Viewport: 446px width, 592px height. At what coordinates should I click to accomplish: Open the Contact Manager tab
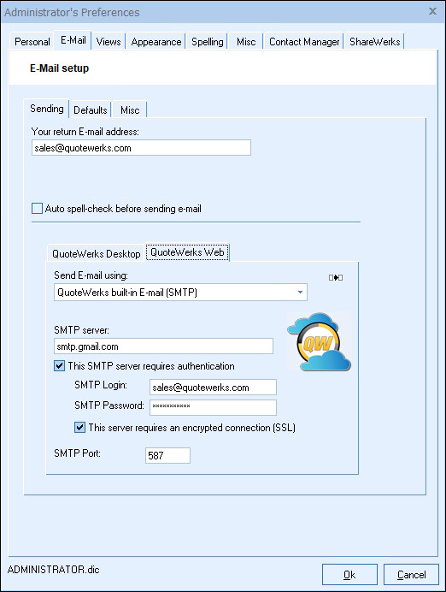304,42
